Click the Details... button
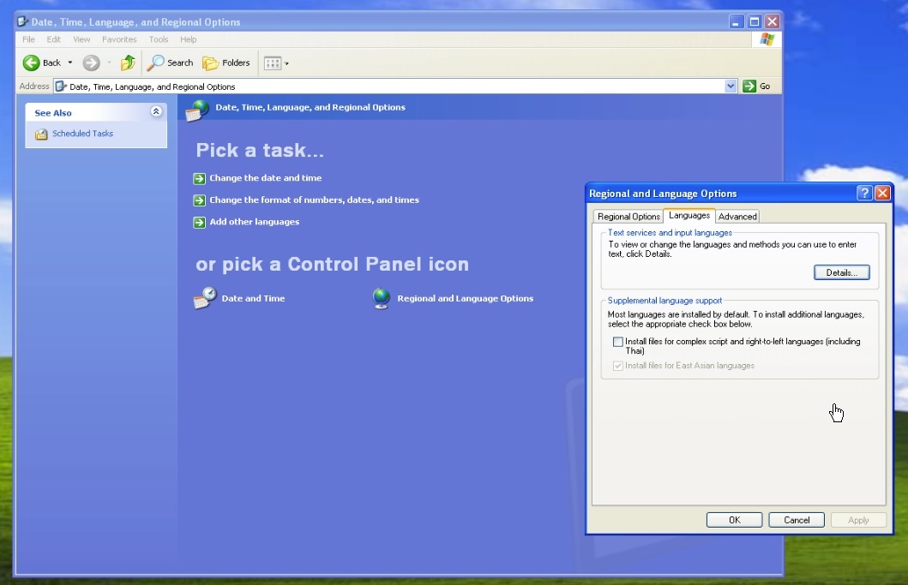Image resolution: width=908 pixels, height=585 pixels. click(841, 272)
